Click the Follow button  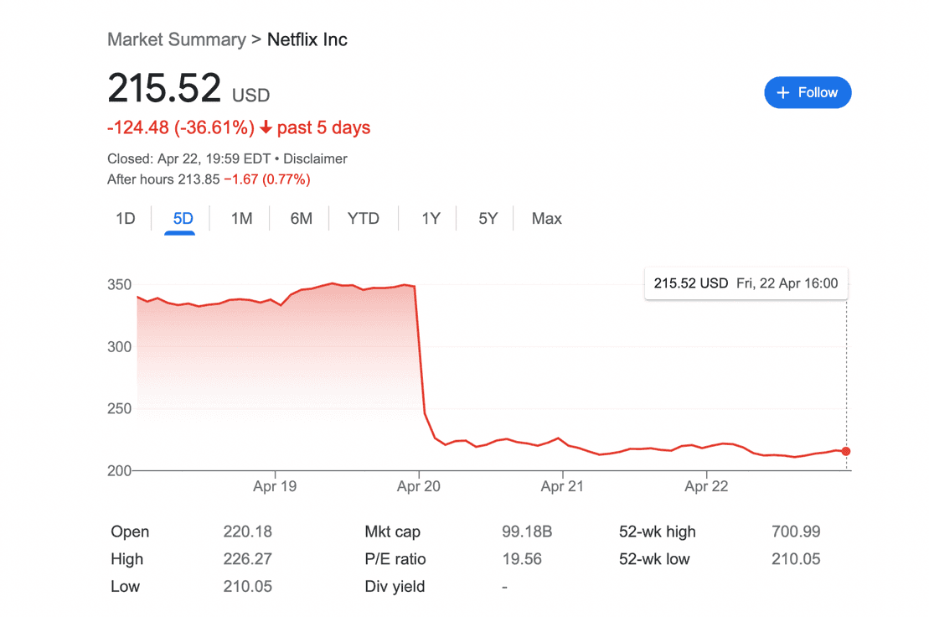[808, 92]
